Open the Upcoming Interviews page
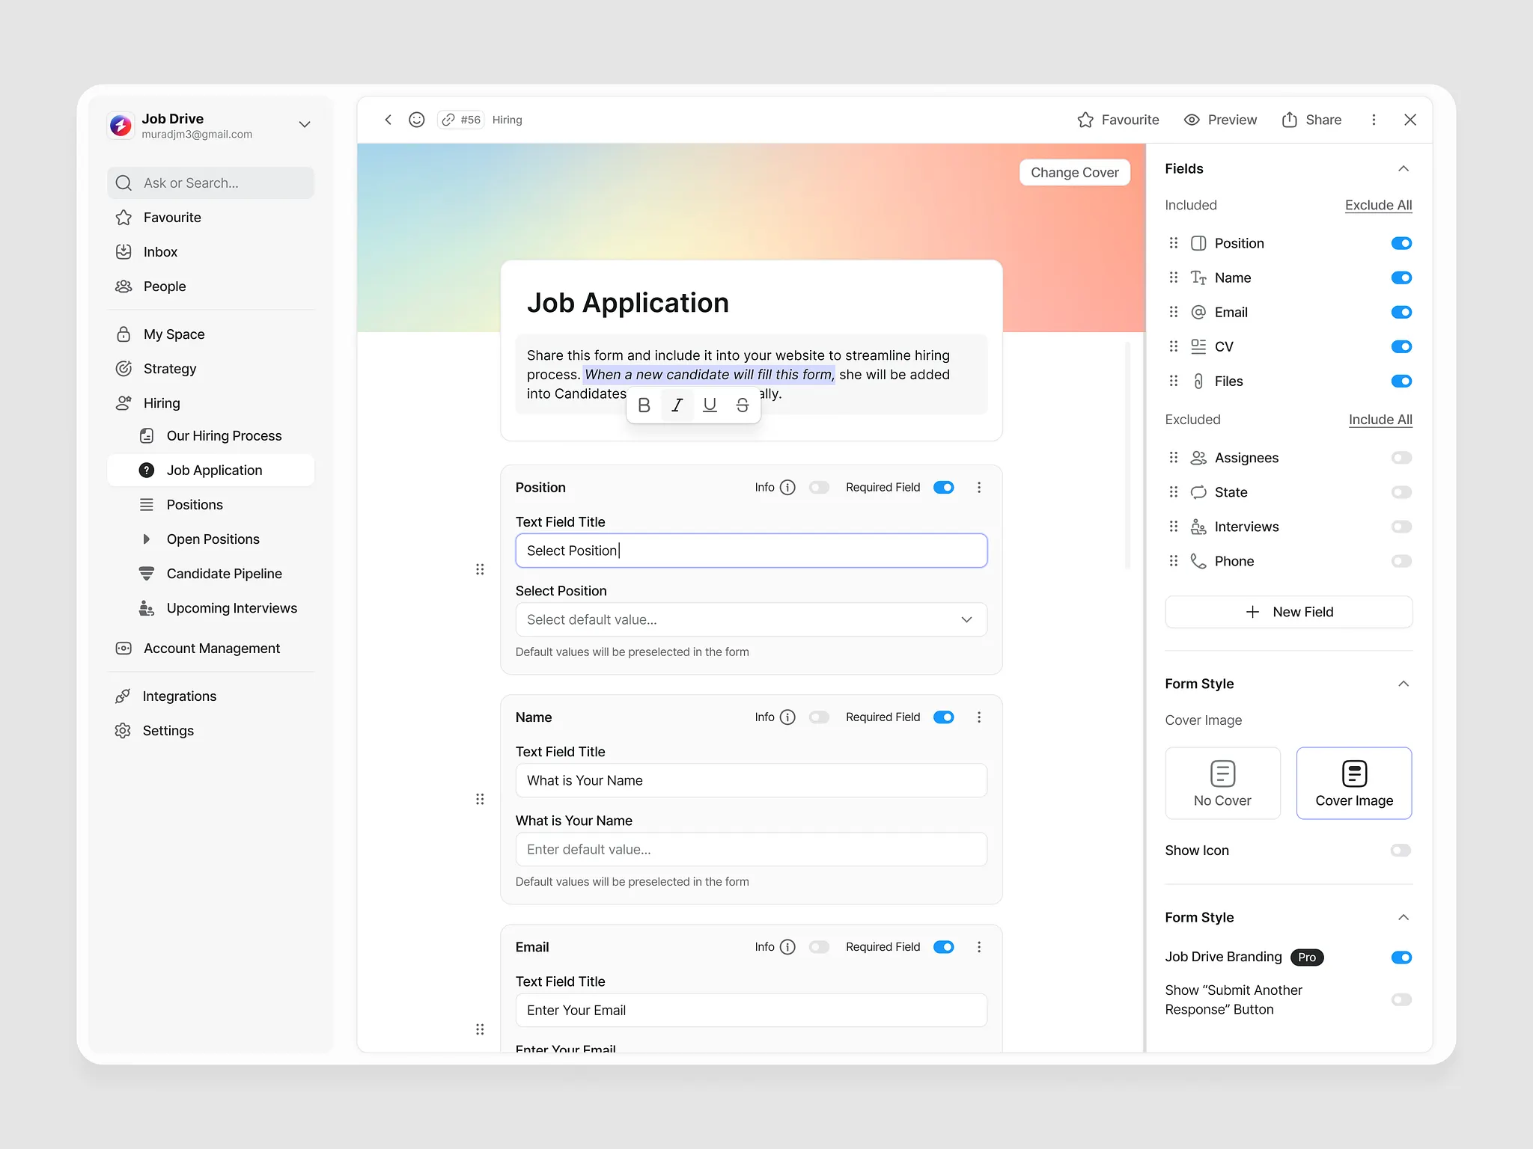1533x1149 pixels. tap(231, 607)
